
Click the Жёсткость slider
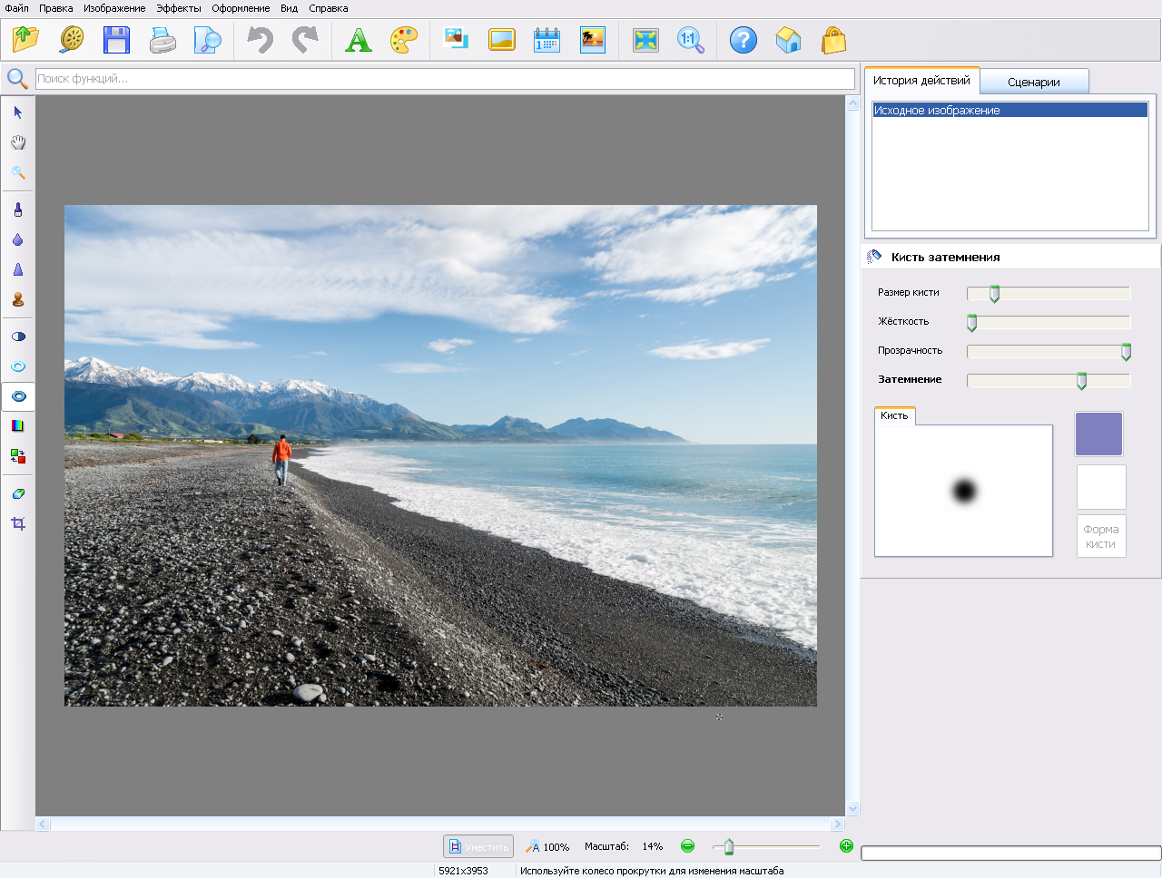(1049, 322)
